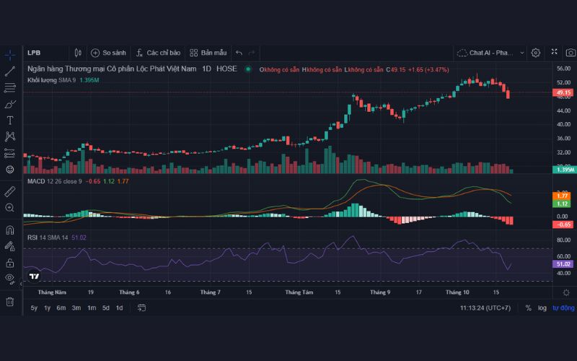Viewport: 577px width, 361px height.
Task: Open the Chat AI layout dropdown
Action: pyautogui.click(x=485, y=53)
